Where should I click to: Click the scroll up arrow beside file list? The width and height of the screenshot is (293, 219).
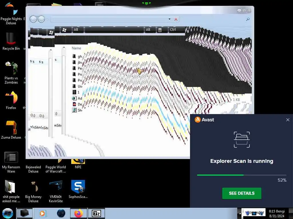(x=64, y=48)
